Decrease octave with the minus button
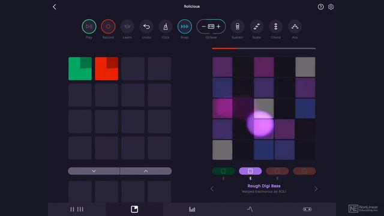Image resolution: width=384 pixels, height=216 pixels. click(x=203, y=26)
